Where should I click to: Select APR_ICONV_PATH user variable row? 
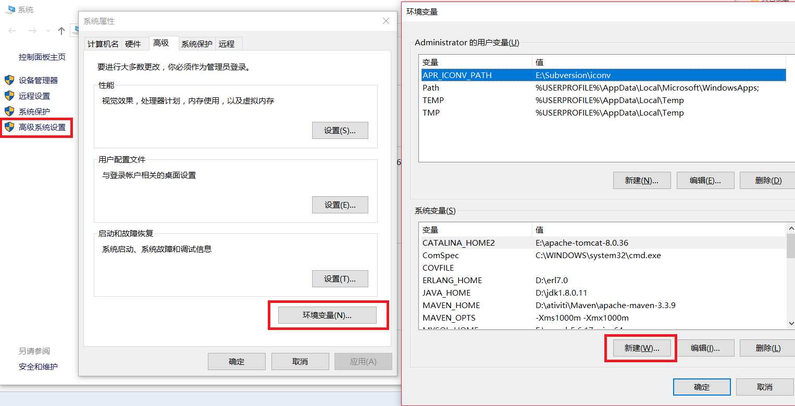(603, 75)
